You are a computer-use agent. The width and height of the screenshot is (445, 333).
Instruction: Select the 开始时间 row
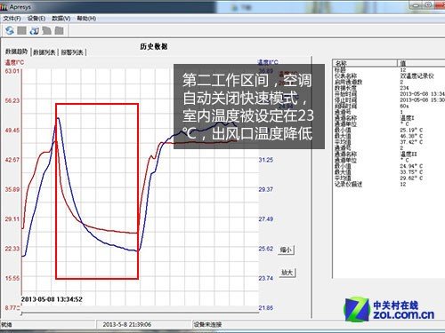coord(389,94)
